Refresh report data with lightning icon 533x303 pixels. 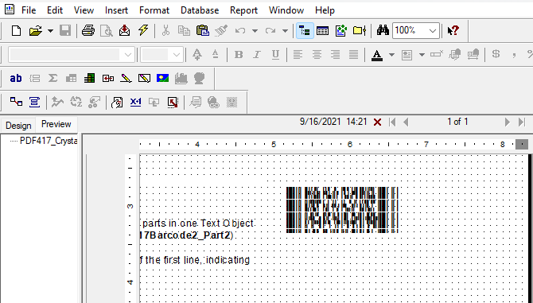coord(143,30)
